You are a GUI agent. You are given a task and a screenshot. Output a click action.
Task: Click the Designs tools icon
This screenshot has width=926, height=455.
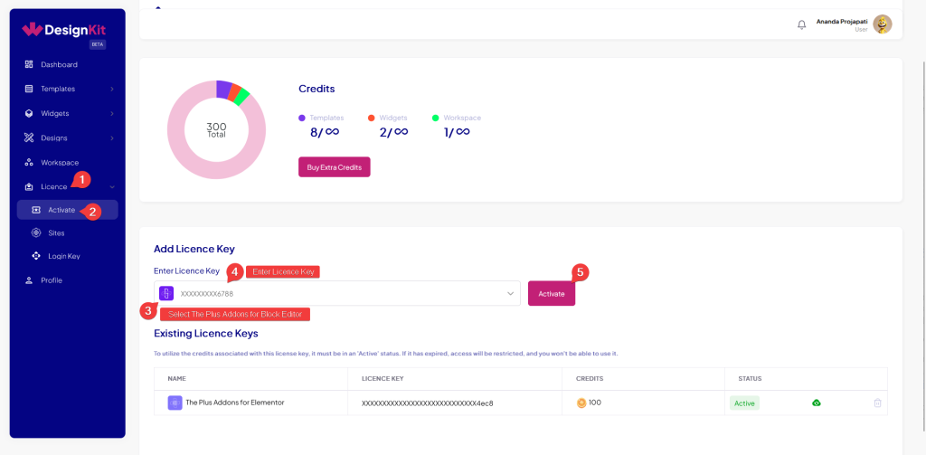29,137
